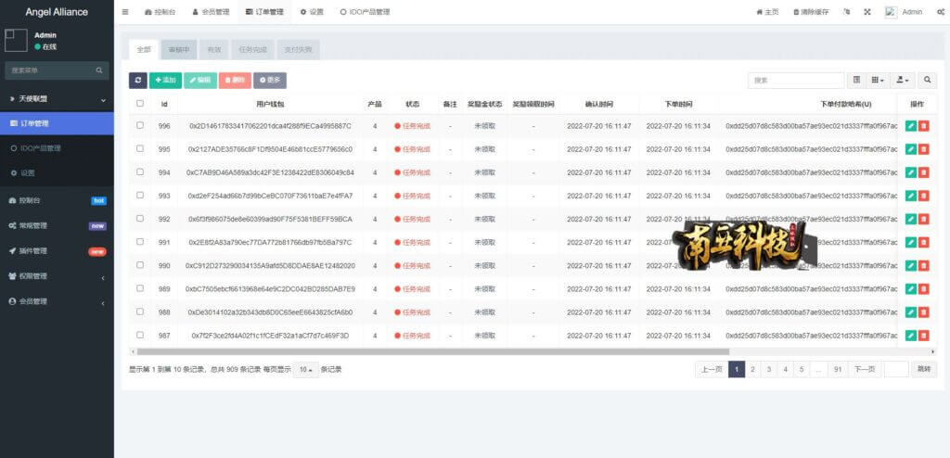The height and width of the screenshot is (458, 950).
Task: Open 插件管理 in the sidebar
Action: point(57,251)
